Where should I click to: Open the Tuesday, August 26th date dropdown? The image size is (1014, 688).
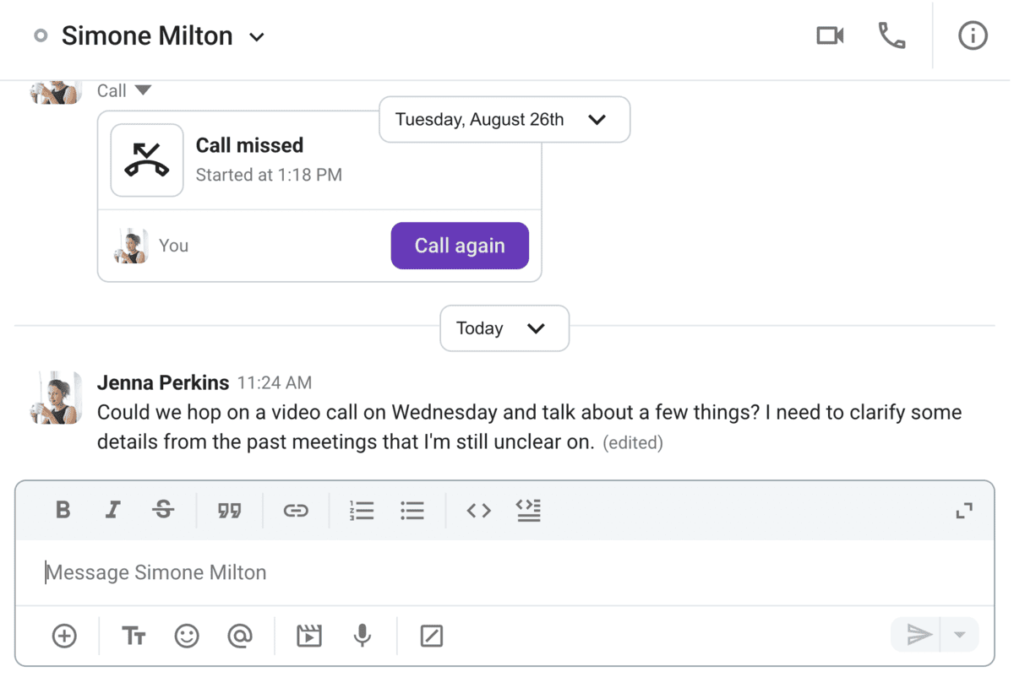[597, 119]
